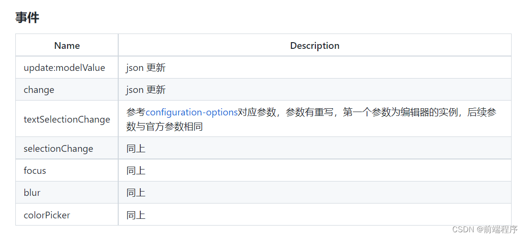Click 同上 in the blur row
Viewport: 525px width, 238px height.
click(x=136, y=193)
